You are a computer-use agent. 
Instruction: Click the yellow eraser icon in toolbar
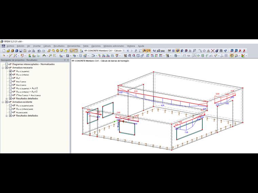coord(49,51)
